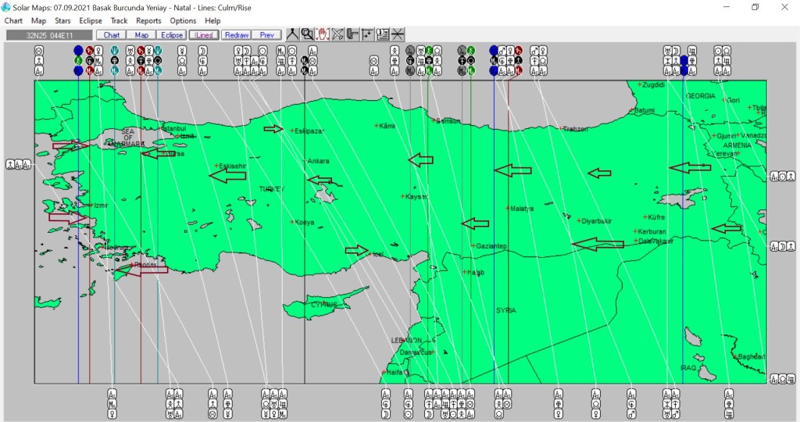This screenshot has height=422, width=800.
Task: Expand the Eclipse menu
Action: [91, 20]
